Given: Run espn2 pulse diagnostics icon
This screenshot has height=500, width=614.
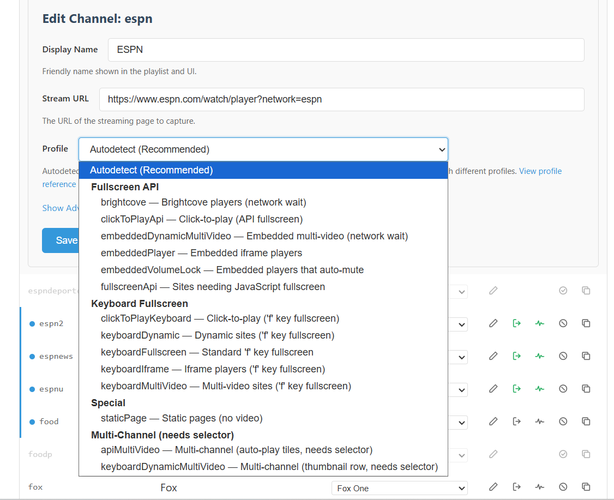Looking at the screenshot, I should click(540, 323).
